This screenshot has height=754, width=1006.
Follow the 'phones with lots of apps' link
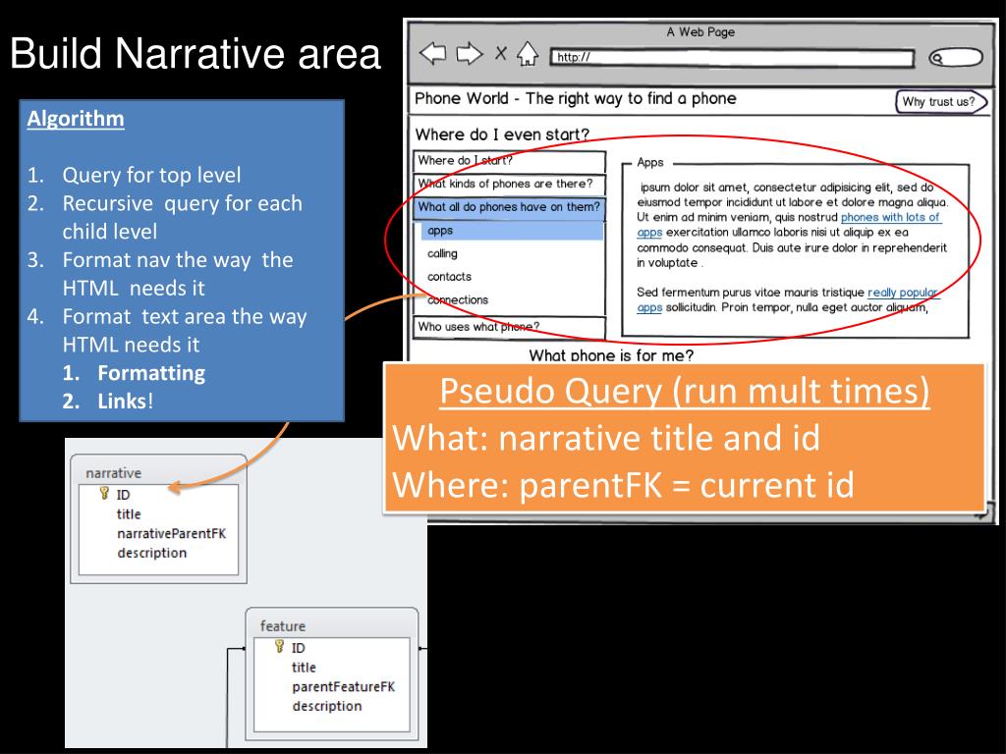[889, 217]
